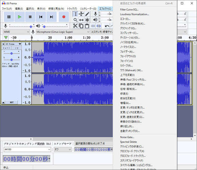Open the playback device dropdown arrow at right

pos(185,32)
